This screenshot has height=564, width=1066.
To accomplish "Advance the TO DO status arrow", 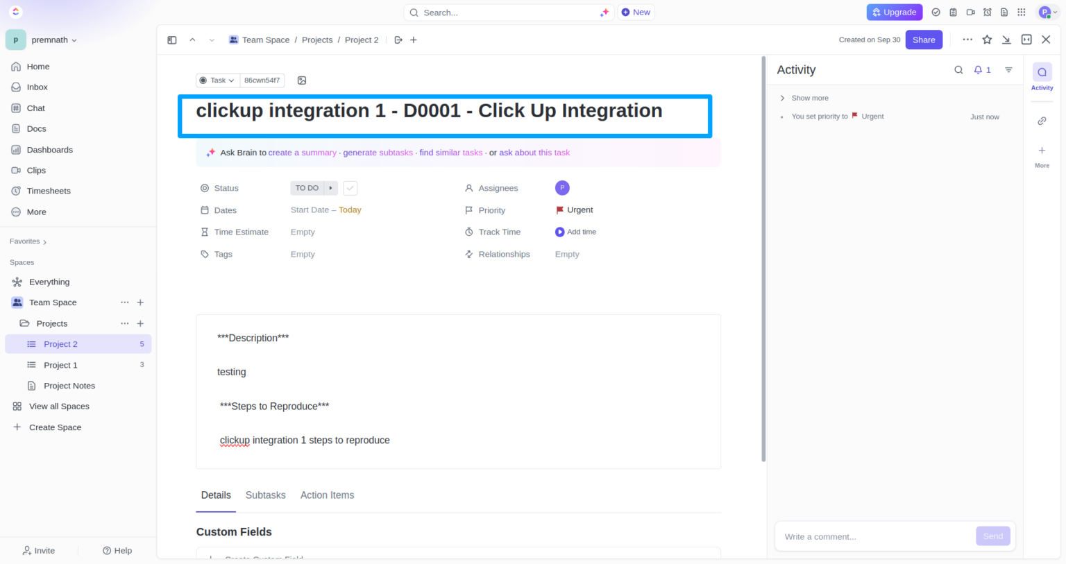I will 331,188.
